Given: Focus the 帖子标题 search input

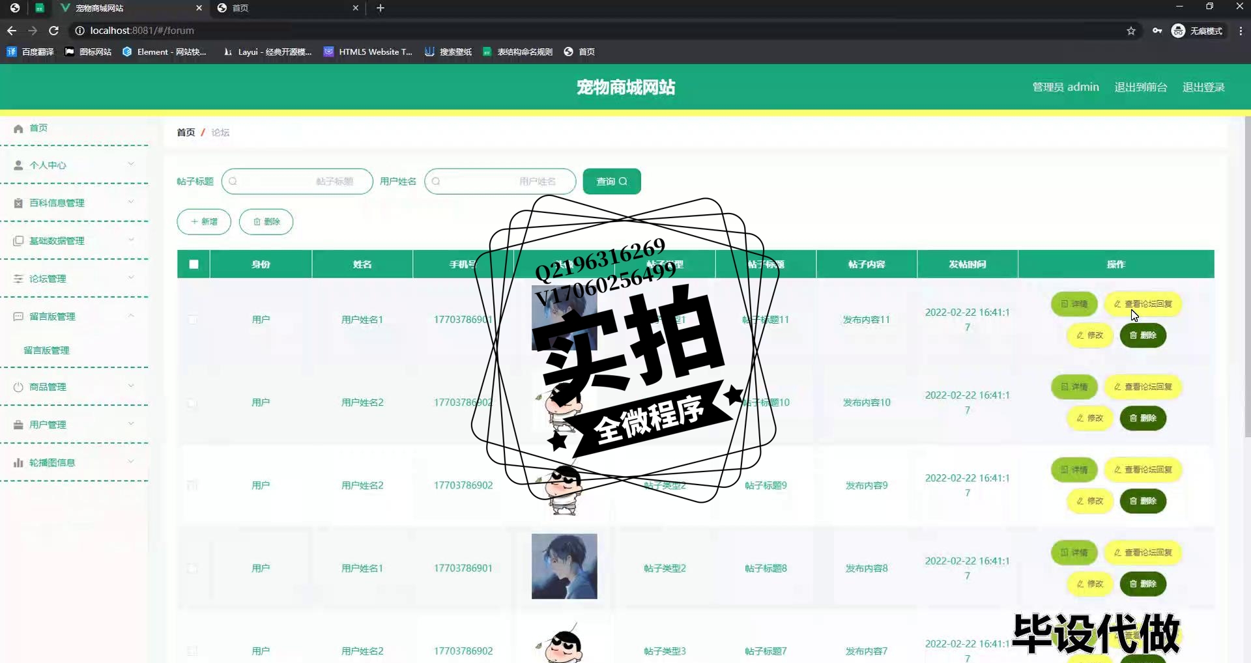Looking at the screenshot, I should (x=297, y=182).
